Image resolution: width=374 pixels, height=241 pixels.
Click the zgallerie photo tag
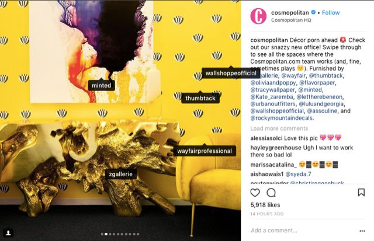coord(121,174)
